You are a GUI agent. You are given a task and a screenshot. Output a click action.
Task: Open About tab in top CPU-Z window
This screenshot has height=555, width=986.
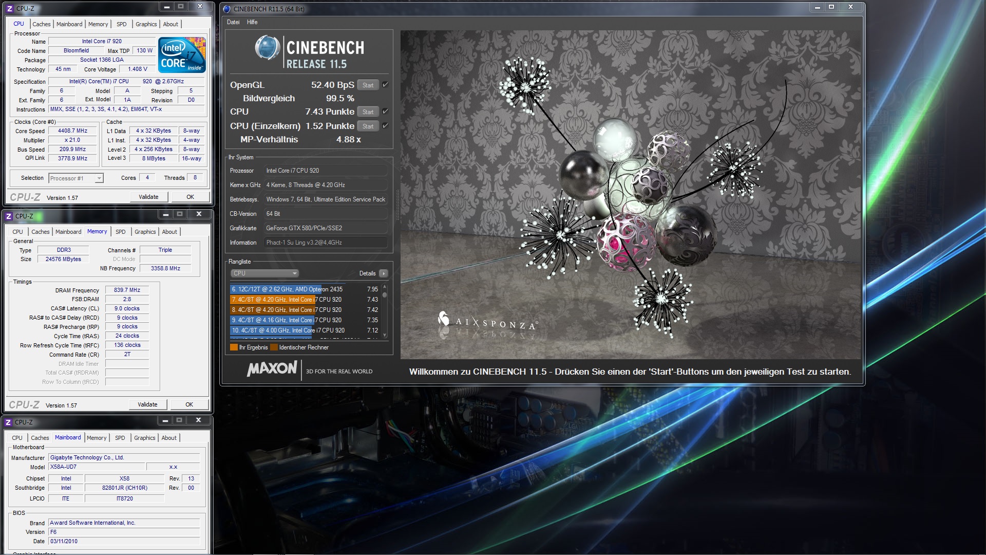click(170, 24)
